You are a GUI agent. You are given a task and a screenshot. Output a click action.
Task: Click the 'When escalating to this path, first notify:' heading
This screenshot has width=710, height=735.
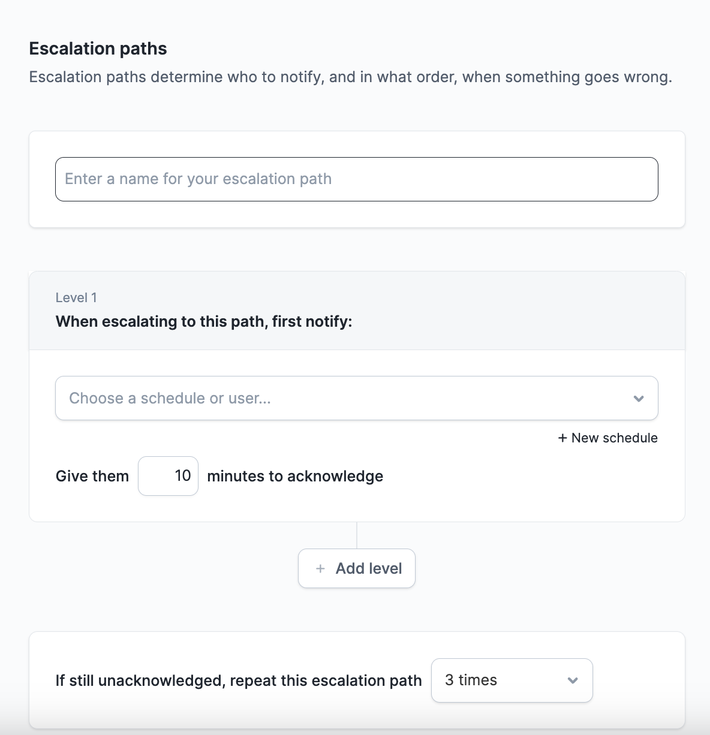click(204, 322)
